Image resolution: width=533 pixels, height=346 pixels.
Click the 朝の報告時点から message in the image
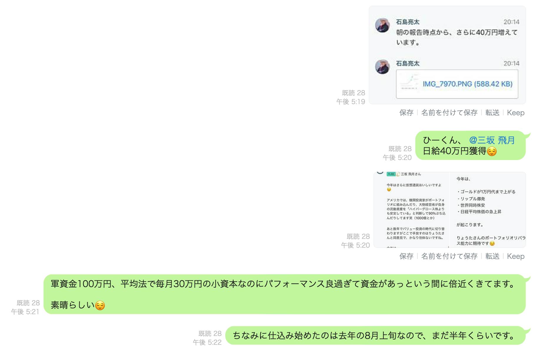pyautogui.click(x=457, y=37)
